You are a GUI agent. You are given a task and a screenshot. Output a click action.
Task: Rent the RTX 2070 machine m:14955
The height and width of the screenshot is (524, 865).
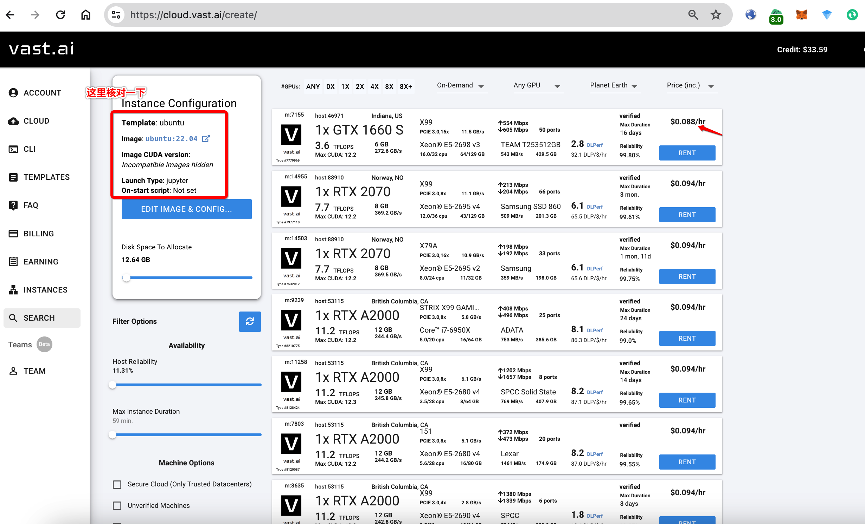(x=687, y=215)
